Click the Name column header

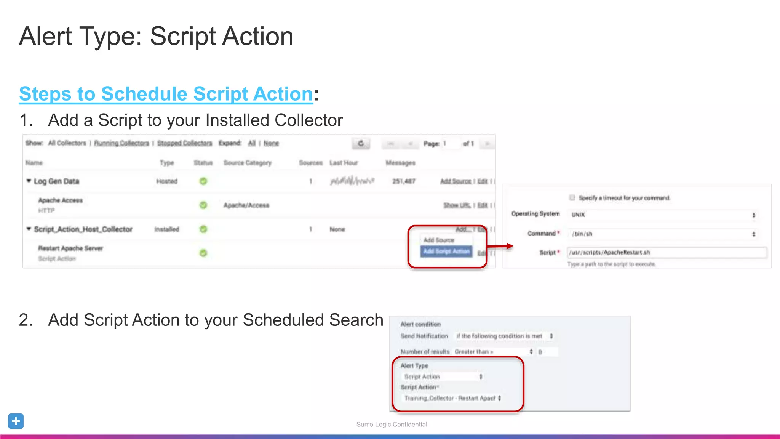click(34, 163)
